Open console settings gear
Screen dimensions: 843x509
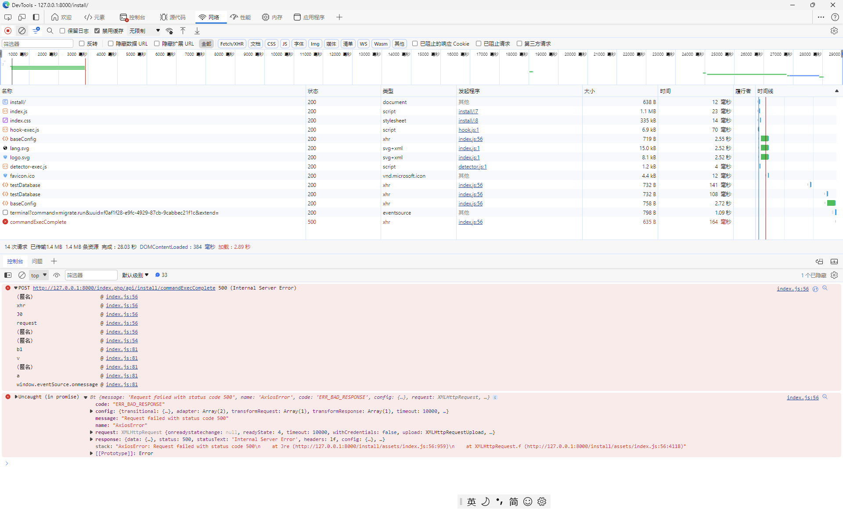tap(834, 275)
